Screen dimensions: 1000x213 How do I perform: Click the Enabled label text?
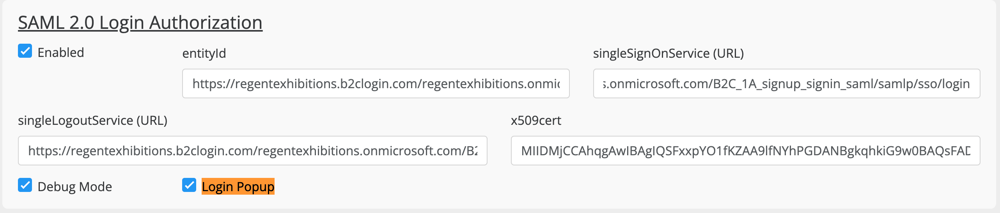pyautogui.click(x=61, y=52)
